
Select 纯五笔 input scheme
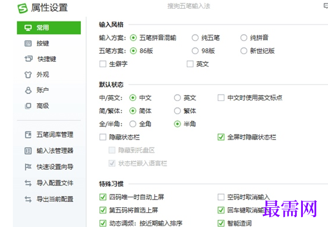tap(195, 38)
